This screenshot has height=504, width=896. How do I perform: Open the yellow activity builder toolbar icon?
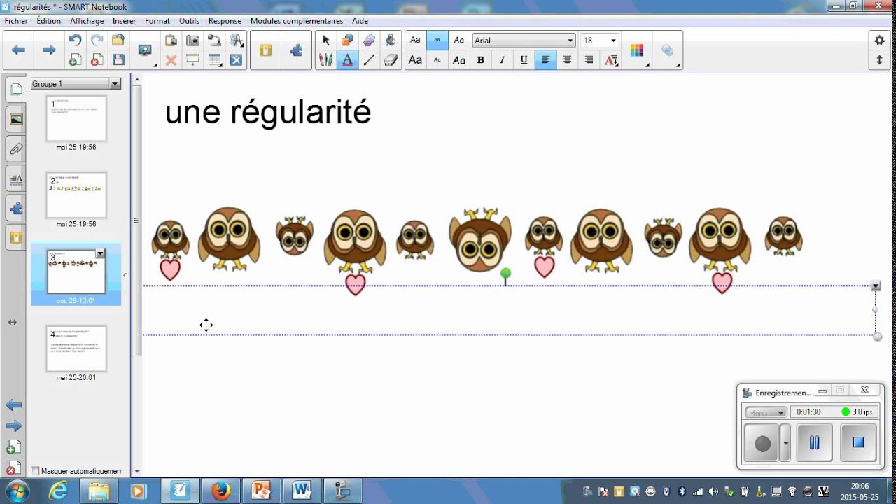(265, 50)
